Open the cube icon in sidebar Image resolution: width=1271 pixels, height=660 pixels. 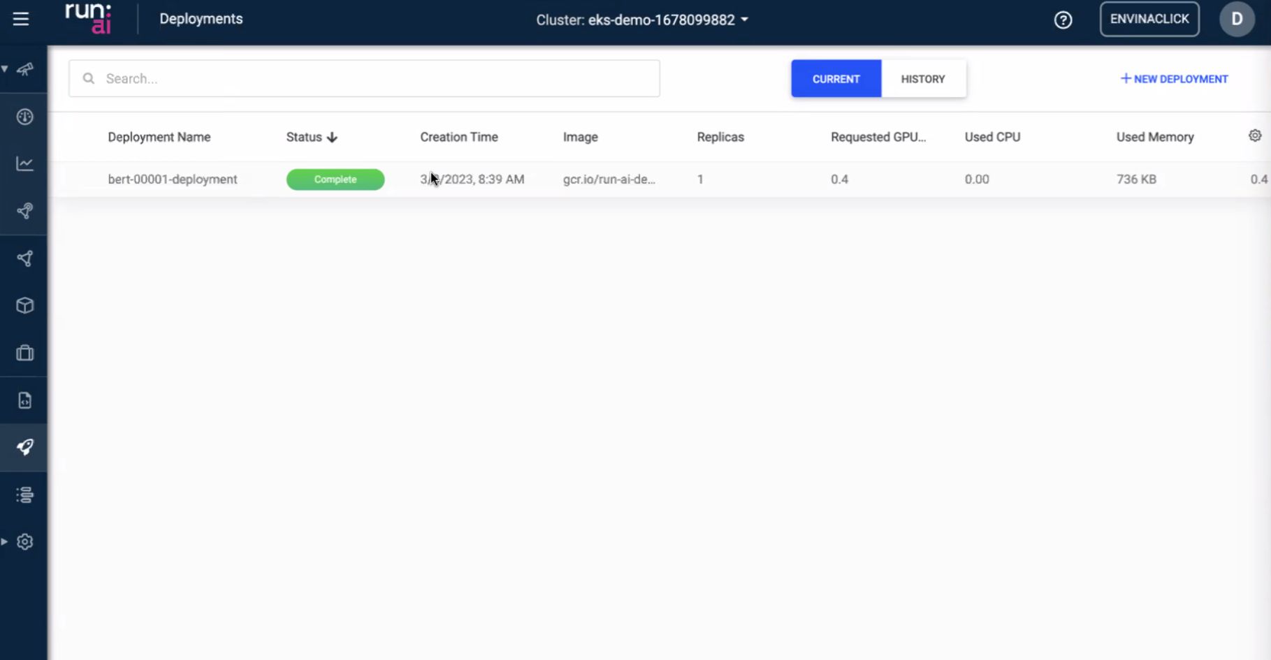[25, 305]
